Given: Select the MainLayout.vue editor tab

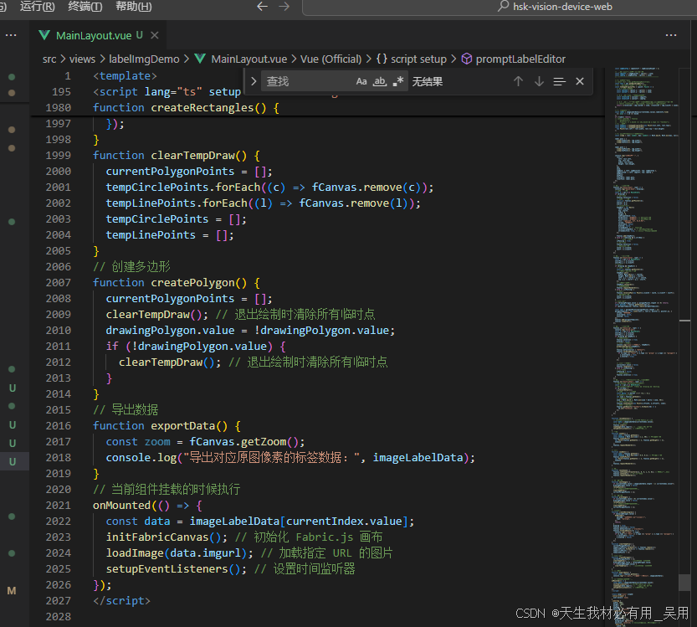Looking at the screenshot, I should click(98, 35).
